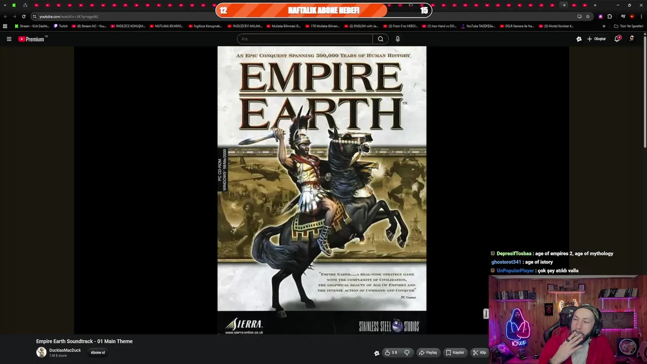This screenshot has width=647, height=364.
Task: Subscribe using the Abone ol button
Action: [98, 353]
